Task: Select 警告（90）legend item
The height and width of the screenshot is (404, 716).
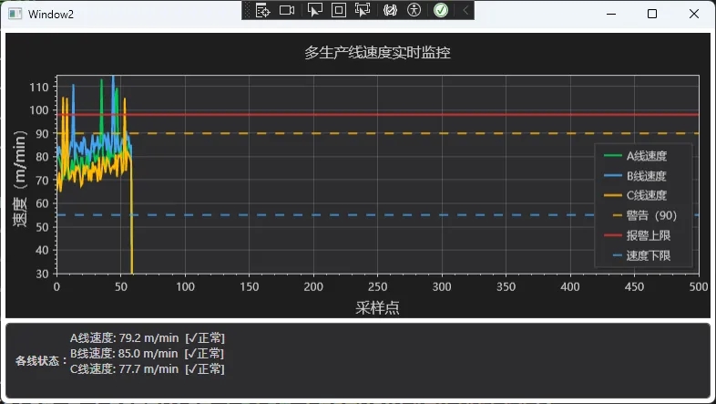Action: click(650, 215)
